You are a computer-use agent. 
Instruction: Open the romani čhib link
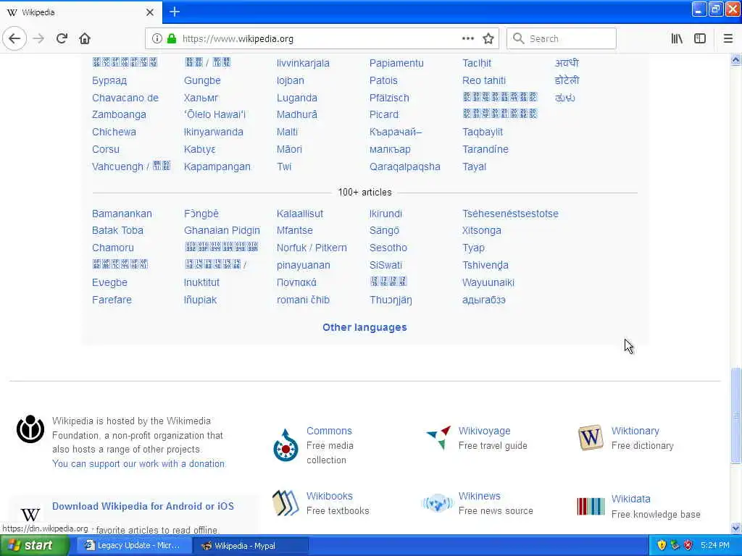303,300
